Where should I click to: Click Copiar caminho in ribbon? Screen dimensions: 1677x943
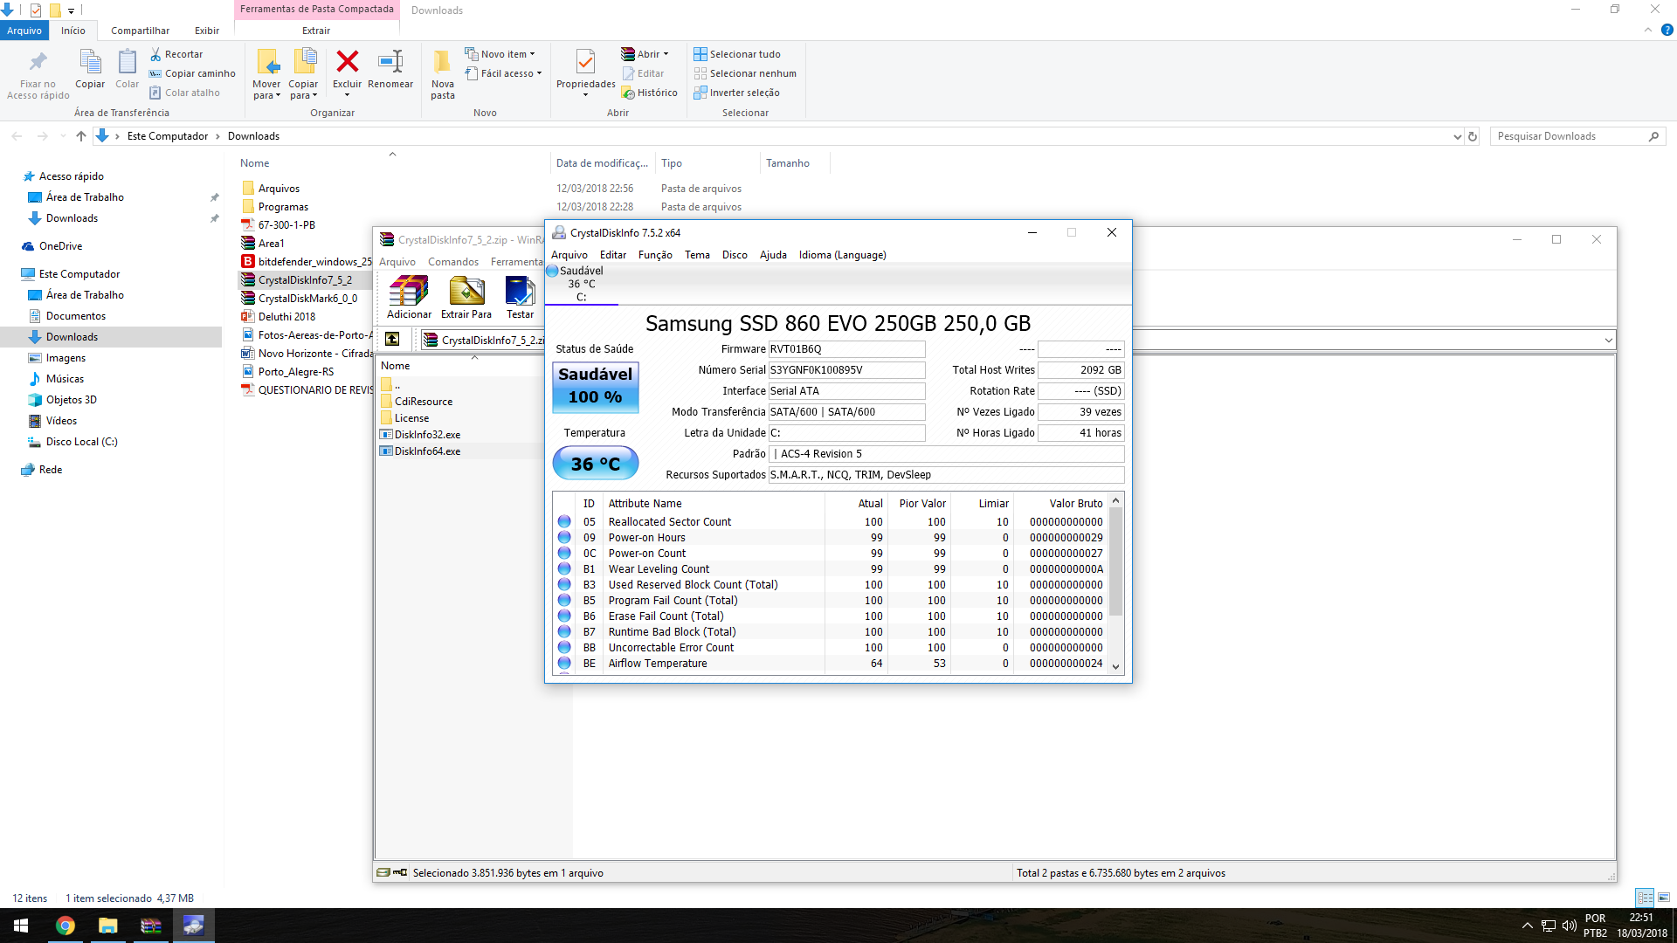pos(192,73)
